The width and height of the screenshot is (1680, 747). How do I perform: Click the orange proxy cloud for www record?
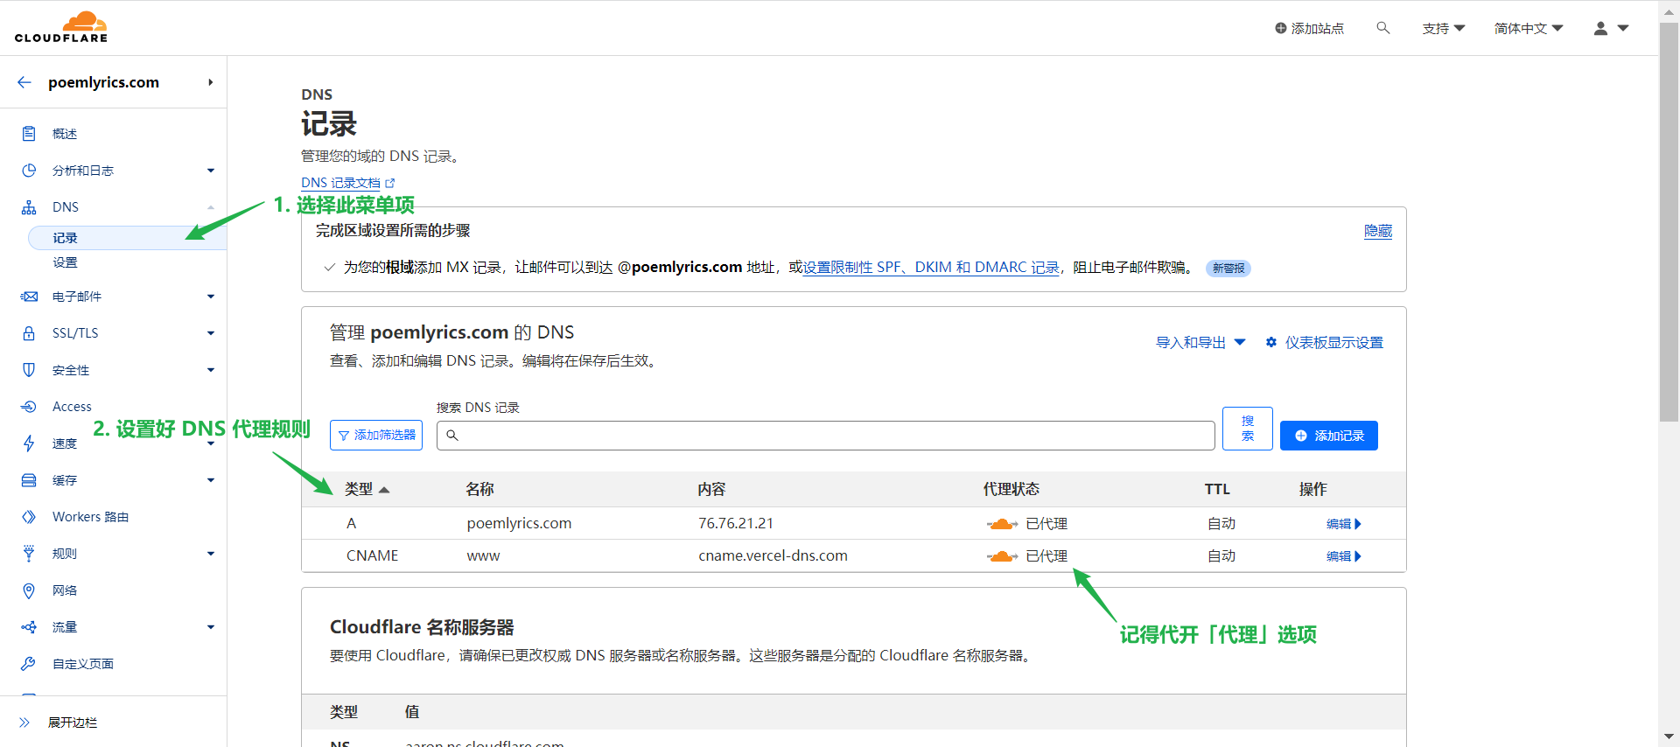click(1002, 556)
